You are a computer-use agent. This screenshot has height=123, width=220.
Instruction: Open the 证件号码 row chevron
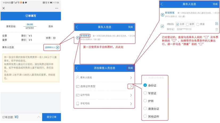(131, 95)
